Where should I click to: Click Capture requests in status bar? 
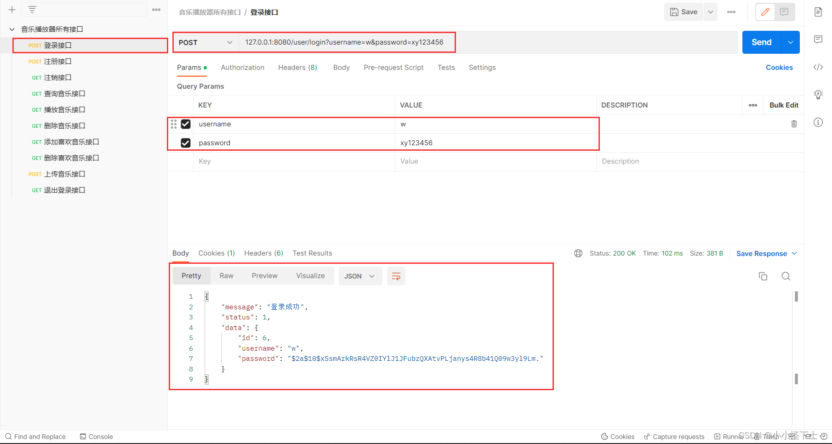coord(674,437)
